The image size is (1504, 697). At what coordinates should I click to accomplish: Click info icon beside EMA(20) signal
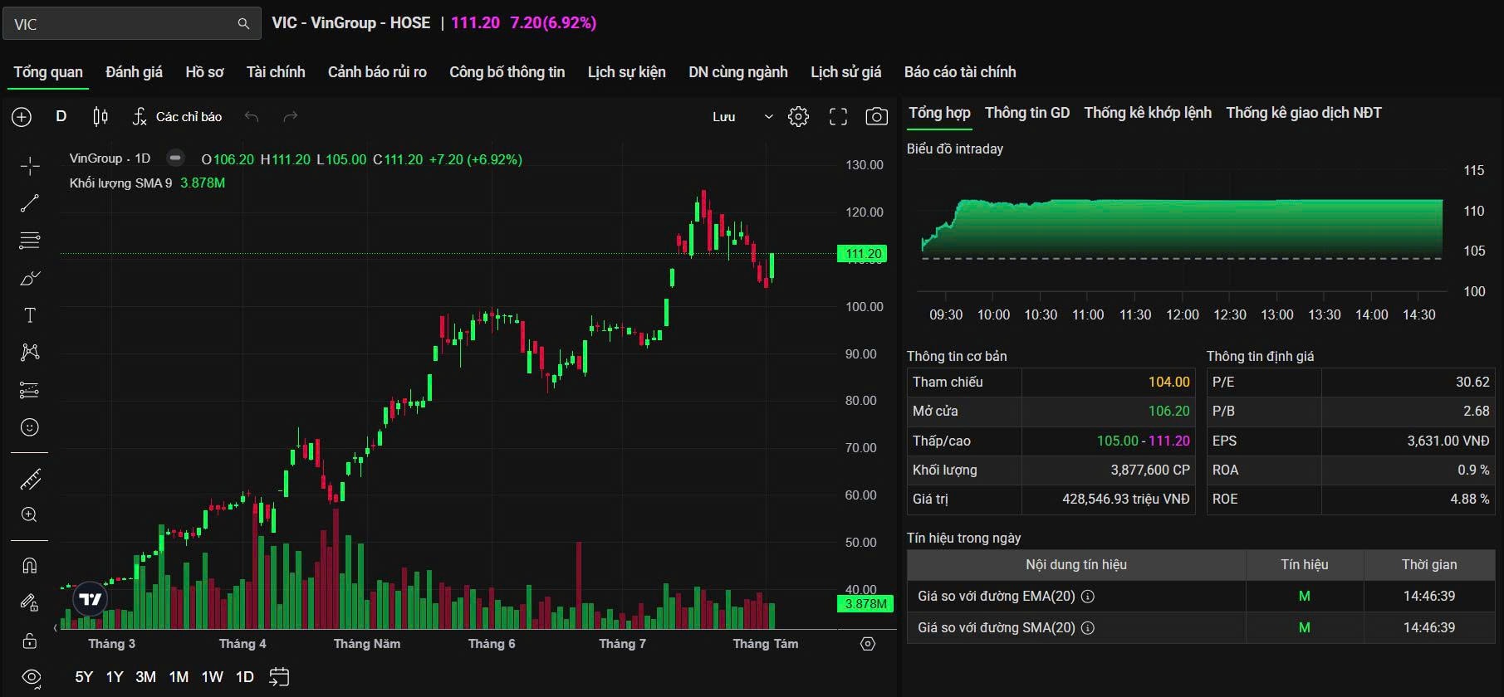pos(1088,597)
